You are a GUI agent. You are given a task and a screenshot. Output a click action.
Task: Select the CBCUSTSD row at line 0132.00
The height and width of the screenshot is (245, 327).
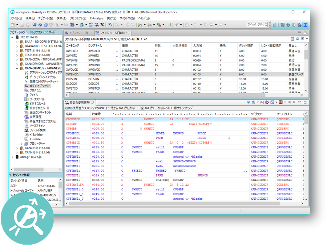(184, 119)
